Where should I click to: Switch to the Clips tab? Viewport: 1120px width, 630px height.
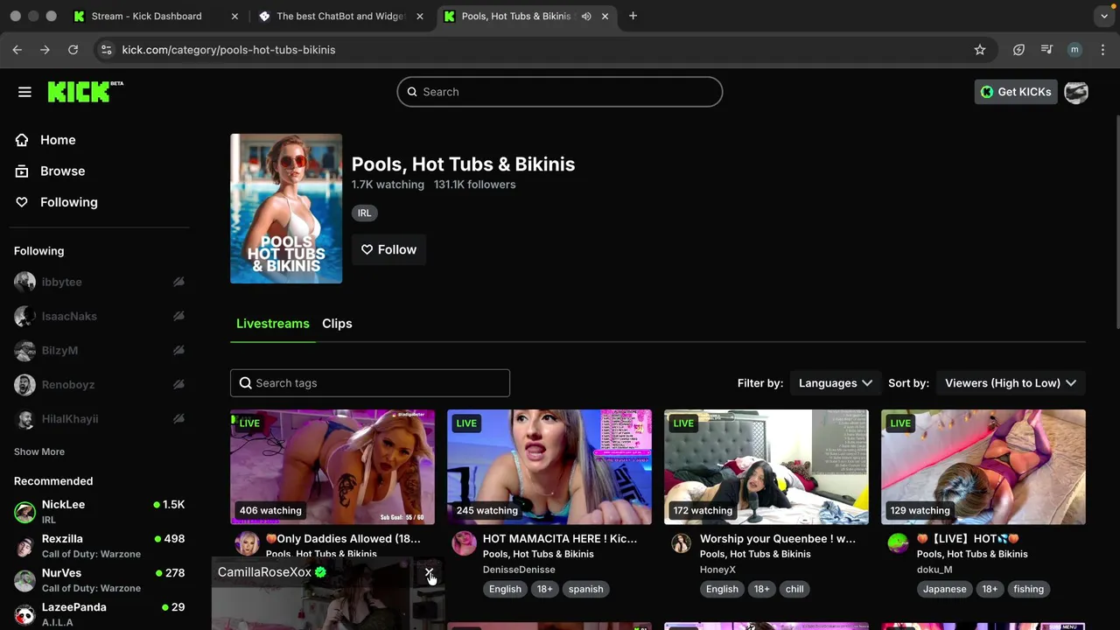point(337,324)
